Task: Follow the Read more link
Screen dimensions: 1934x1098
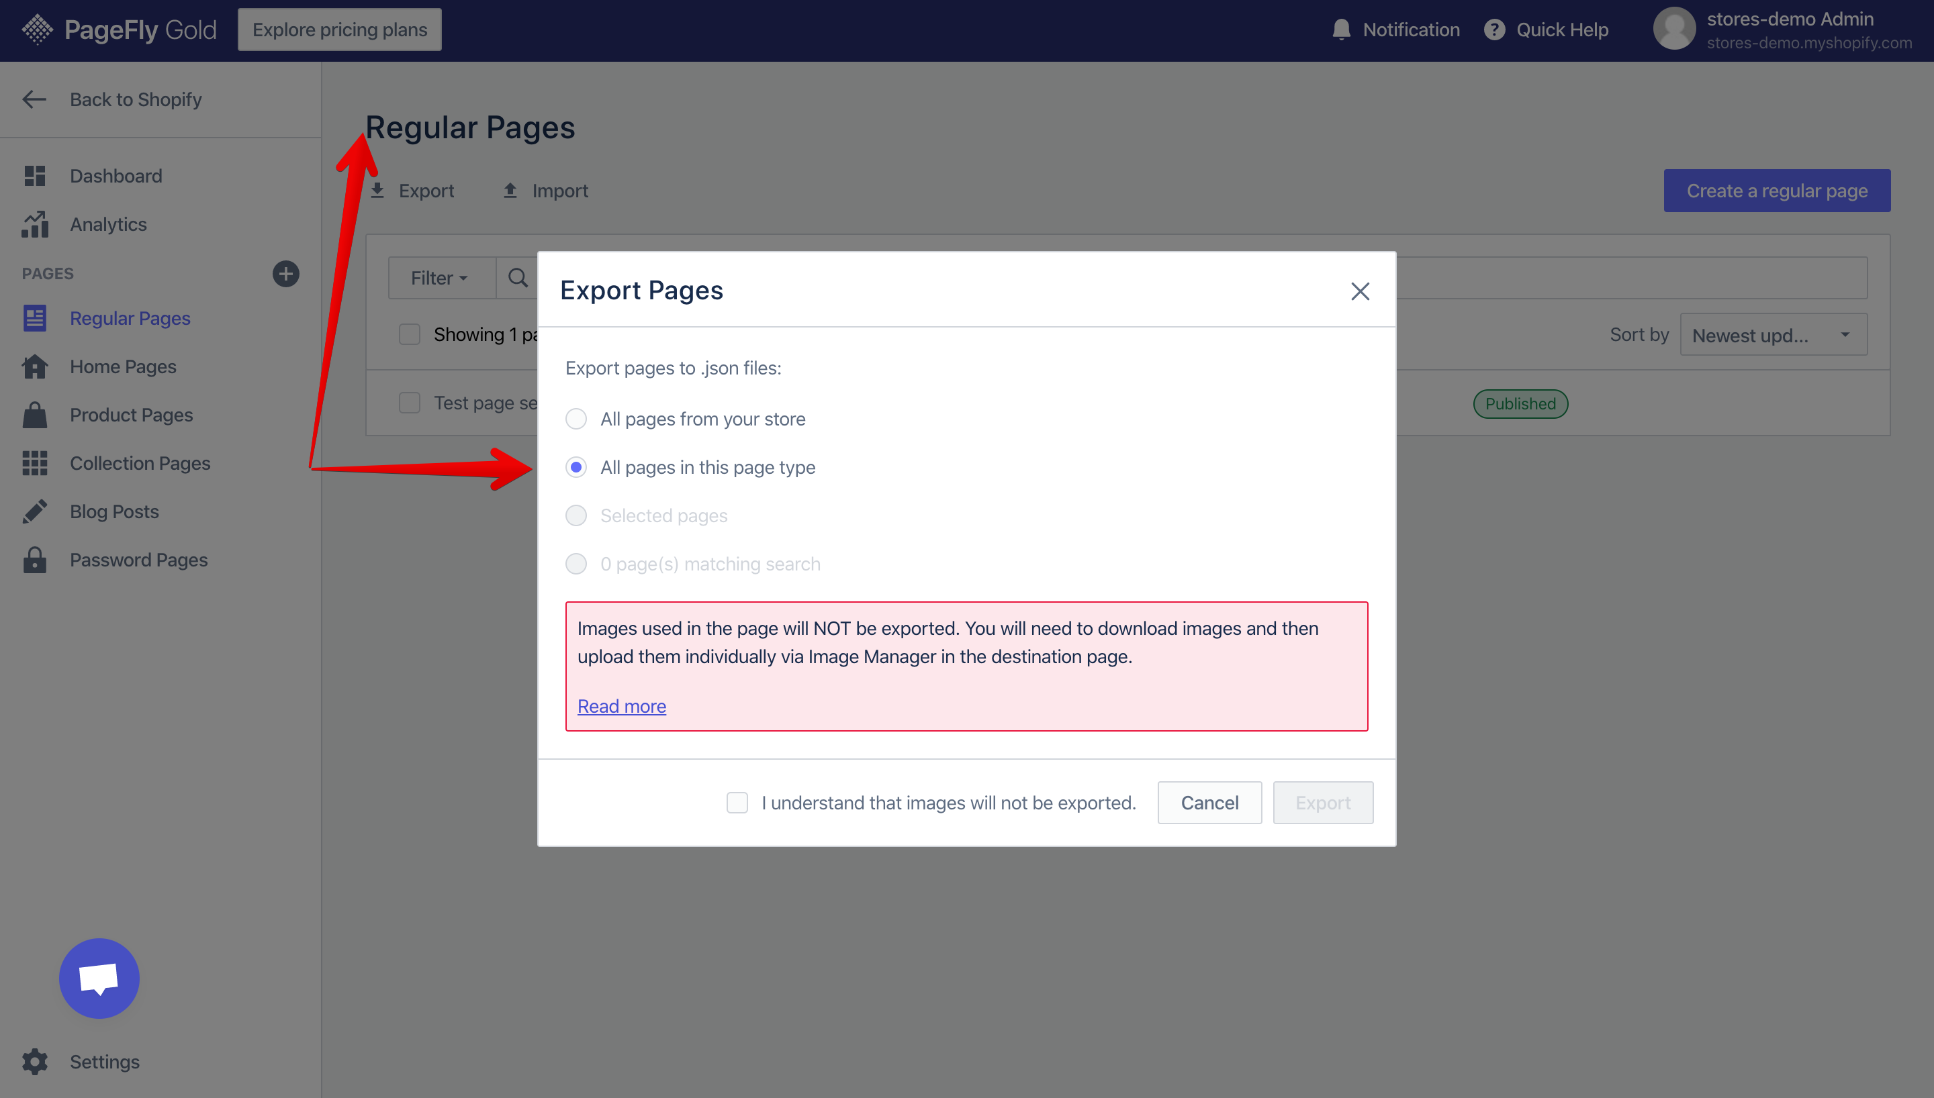Action: point(622,706)
